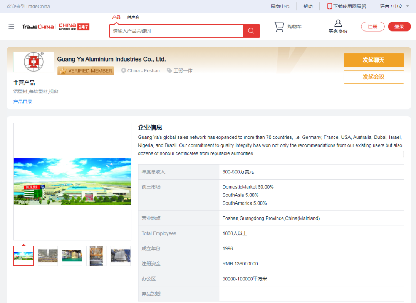Click the 发起聊天 start chat button

[x=373, y=60]
